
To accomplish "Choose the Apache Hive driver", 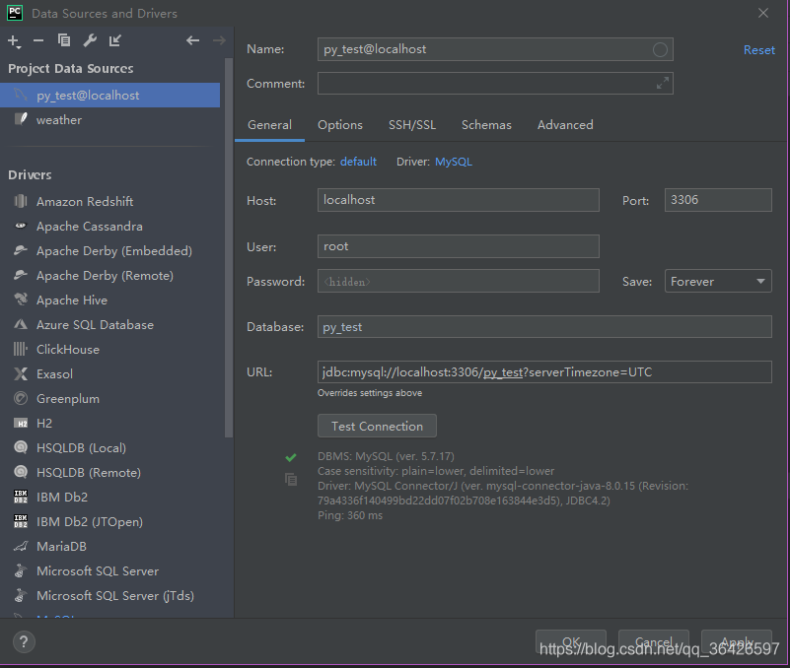I will click(109, 301).
